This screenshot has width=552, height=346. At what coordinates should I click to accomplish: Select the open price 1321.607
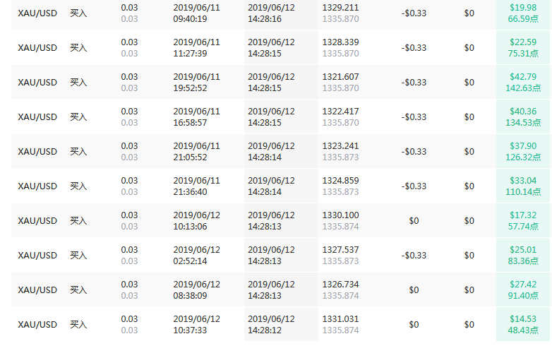pyautogui.click(x=340, y=76)
